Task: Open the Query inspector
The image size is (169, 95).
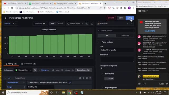Action: [83, 70]
